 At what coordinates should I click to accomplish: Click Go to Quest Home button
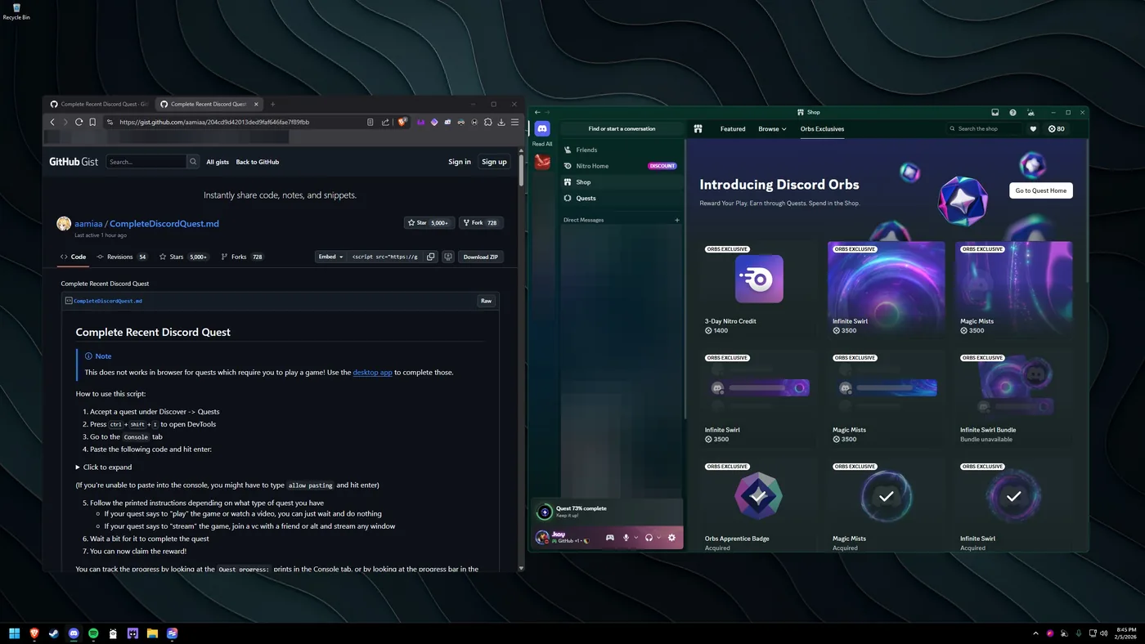1041,190
